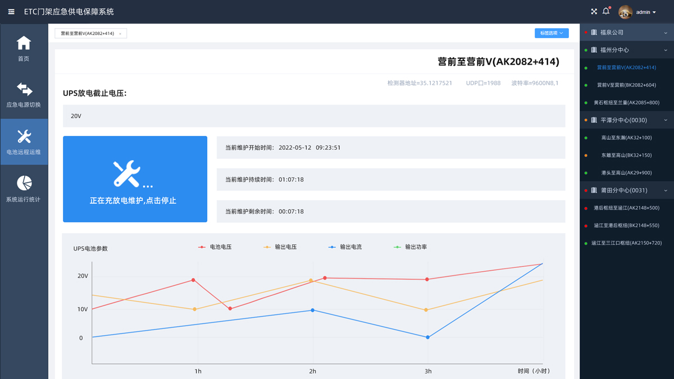Open 系统运行统计 pie chart icon
674x379 pixels.
click(24, 184)
